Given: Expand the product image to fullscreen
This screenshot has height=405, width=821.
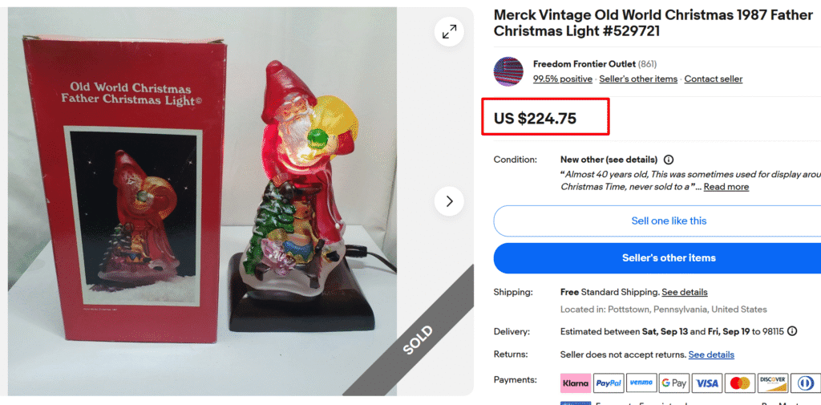Looking at the screenshot, I should [449, 32].
